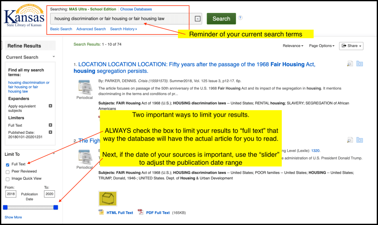Add the second result to folder
The width and height of the screenshot is (378, 225).
(x=360, y=140)
